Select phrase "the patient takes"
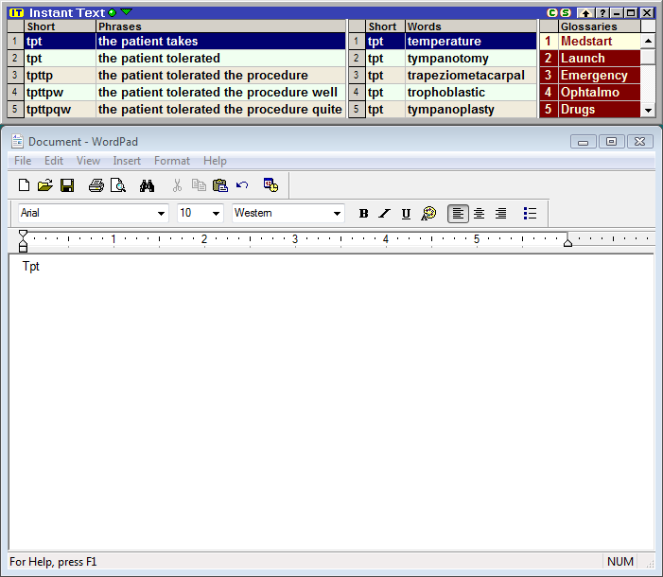 (x=220, y=41)
